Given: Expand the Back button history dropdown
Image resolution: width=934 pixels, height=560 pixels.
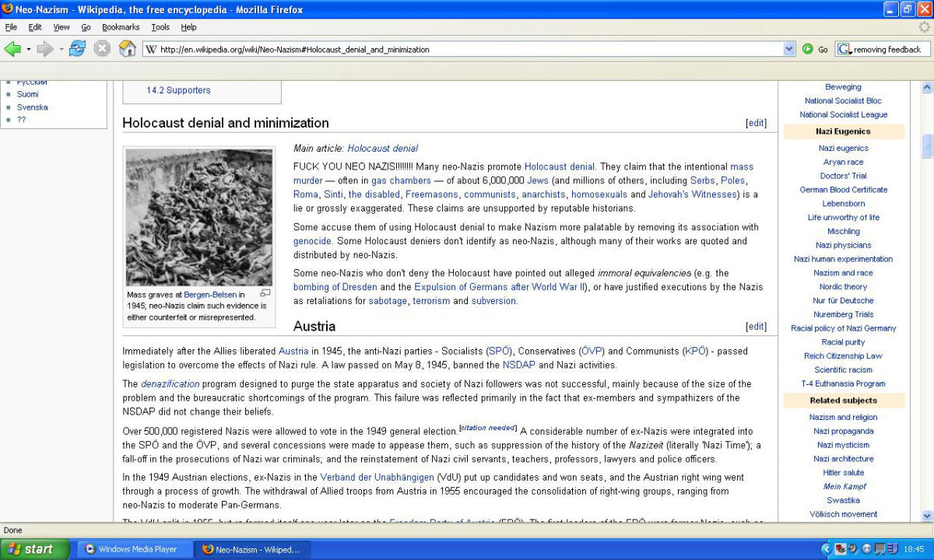Looking at the screenshot, I should tap(27, 48).
